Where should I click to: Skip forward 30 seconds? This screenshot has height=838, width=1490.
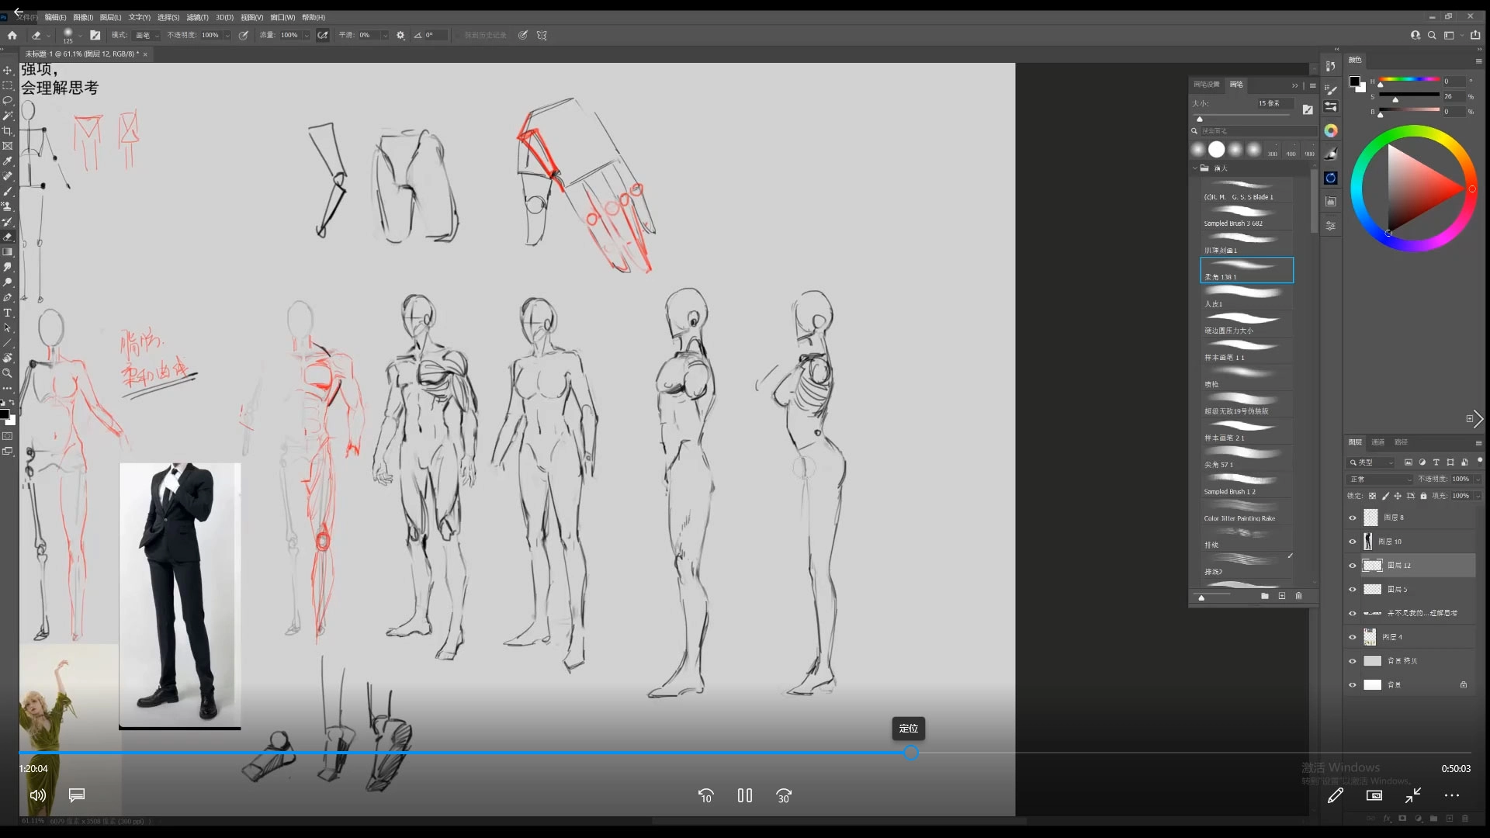click(x=784, y=795)
